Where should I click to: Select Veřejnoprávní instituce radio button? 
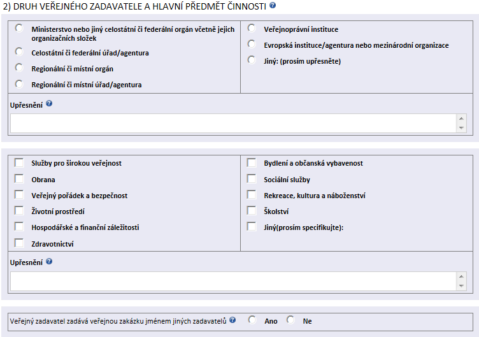pyautogui.click(x=252, y=28)
